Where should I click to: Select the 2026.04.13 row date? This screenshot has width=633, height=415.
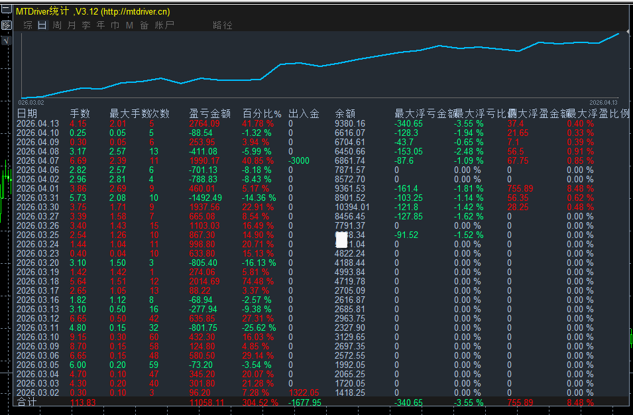pos(38,123)
